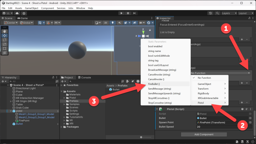This screenshot has height=144, width=256.
Task: Open the Layers dropdown
Action: point(229,13)
